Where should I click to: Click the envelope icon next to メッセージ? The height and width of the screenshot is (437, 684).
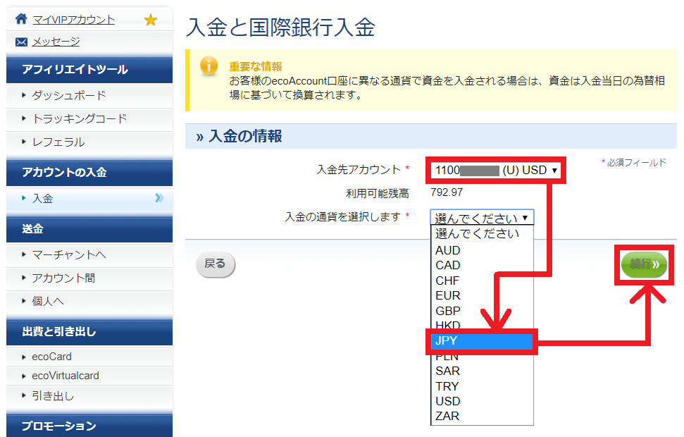pyautogui.click(x=21, y=42)
